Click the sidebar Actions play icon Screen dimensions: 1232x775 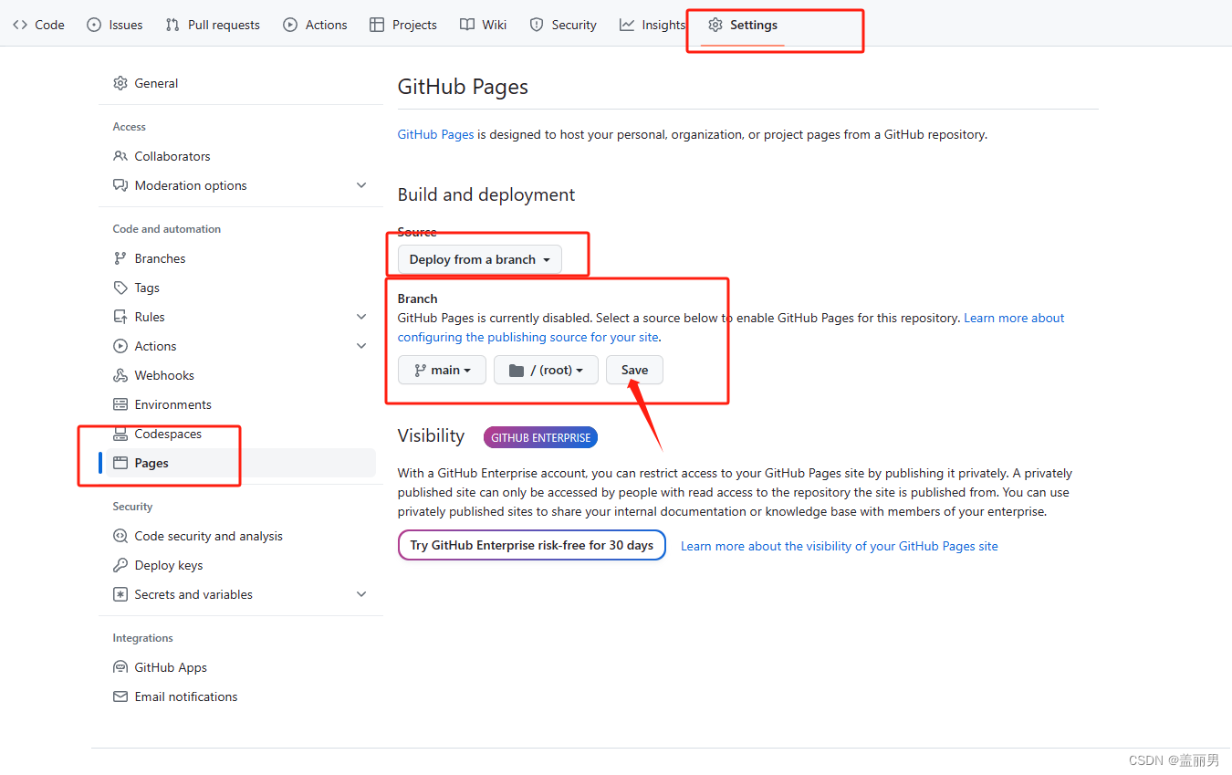pos(120,346)
